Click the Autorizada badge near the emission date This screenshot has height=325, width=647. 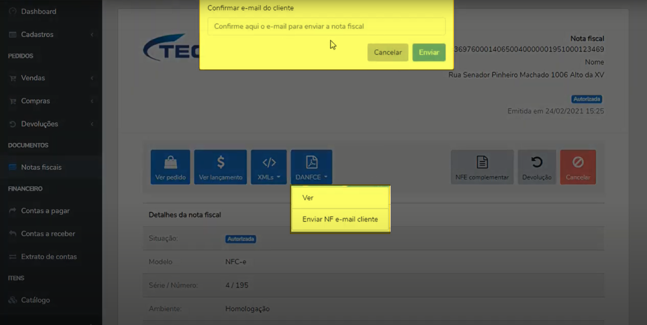(587, 99)
